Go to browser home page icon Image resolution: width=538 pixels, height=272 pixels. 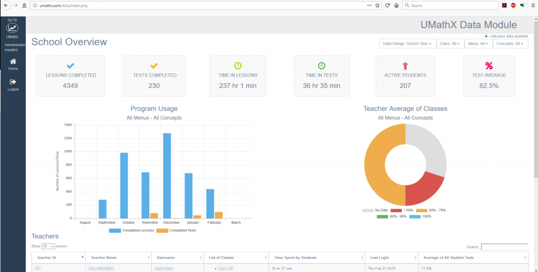[x=396, y=5]
